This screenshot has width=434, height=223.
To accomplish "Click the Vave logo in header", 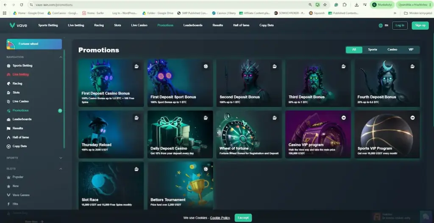I will coord(18,25).
